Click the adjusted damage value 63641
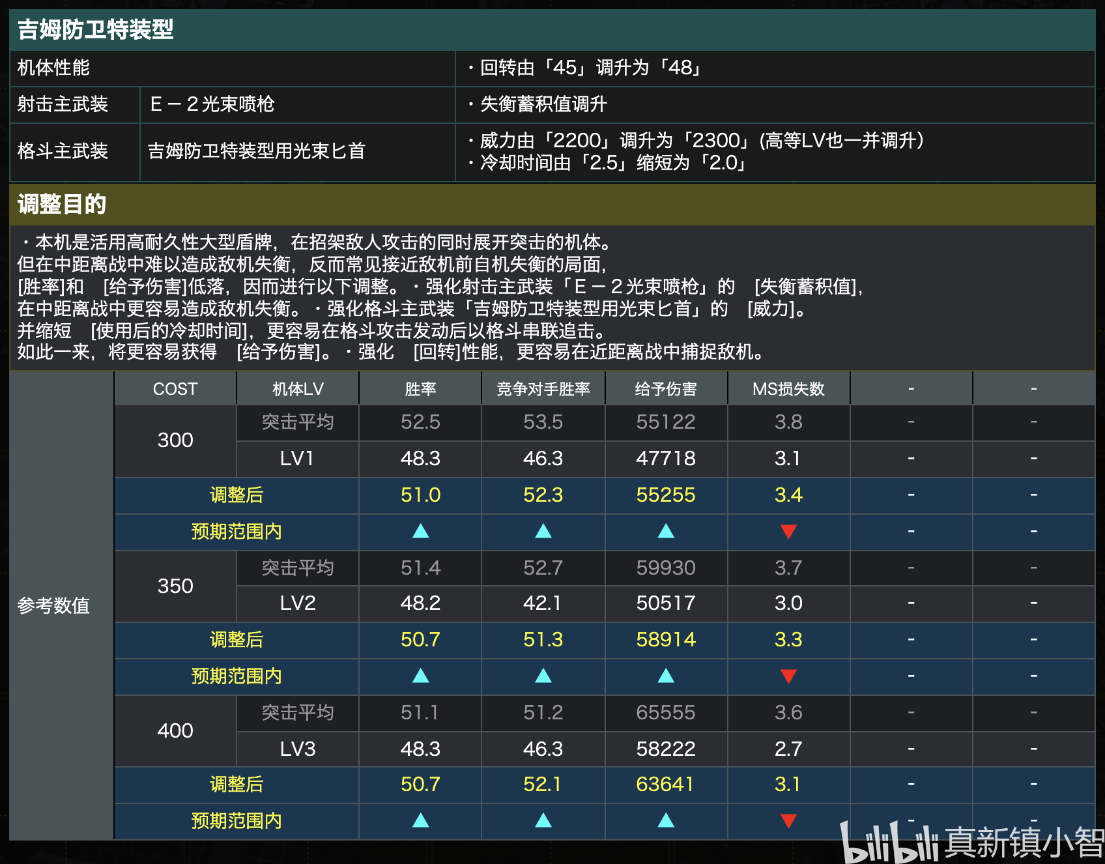1105x864 pixels. (665, 784)
